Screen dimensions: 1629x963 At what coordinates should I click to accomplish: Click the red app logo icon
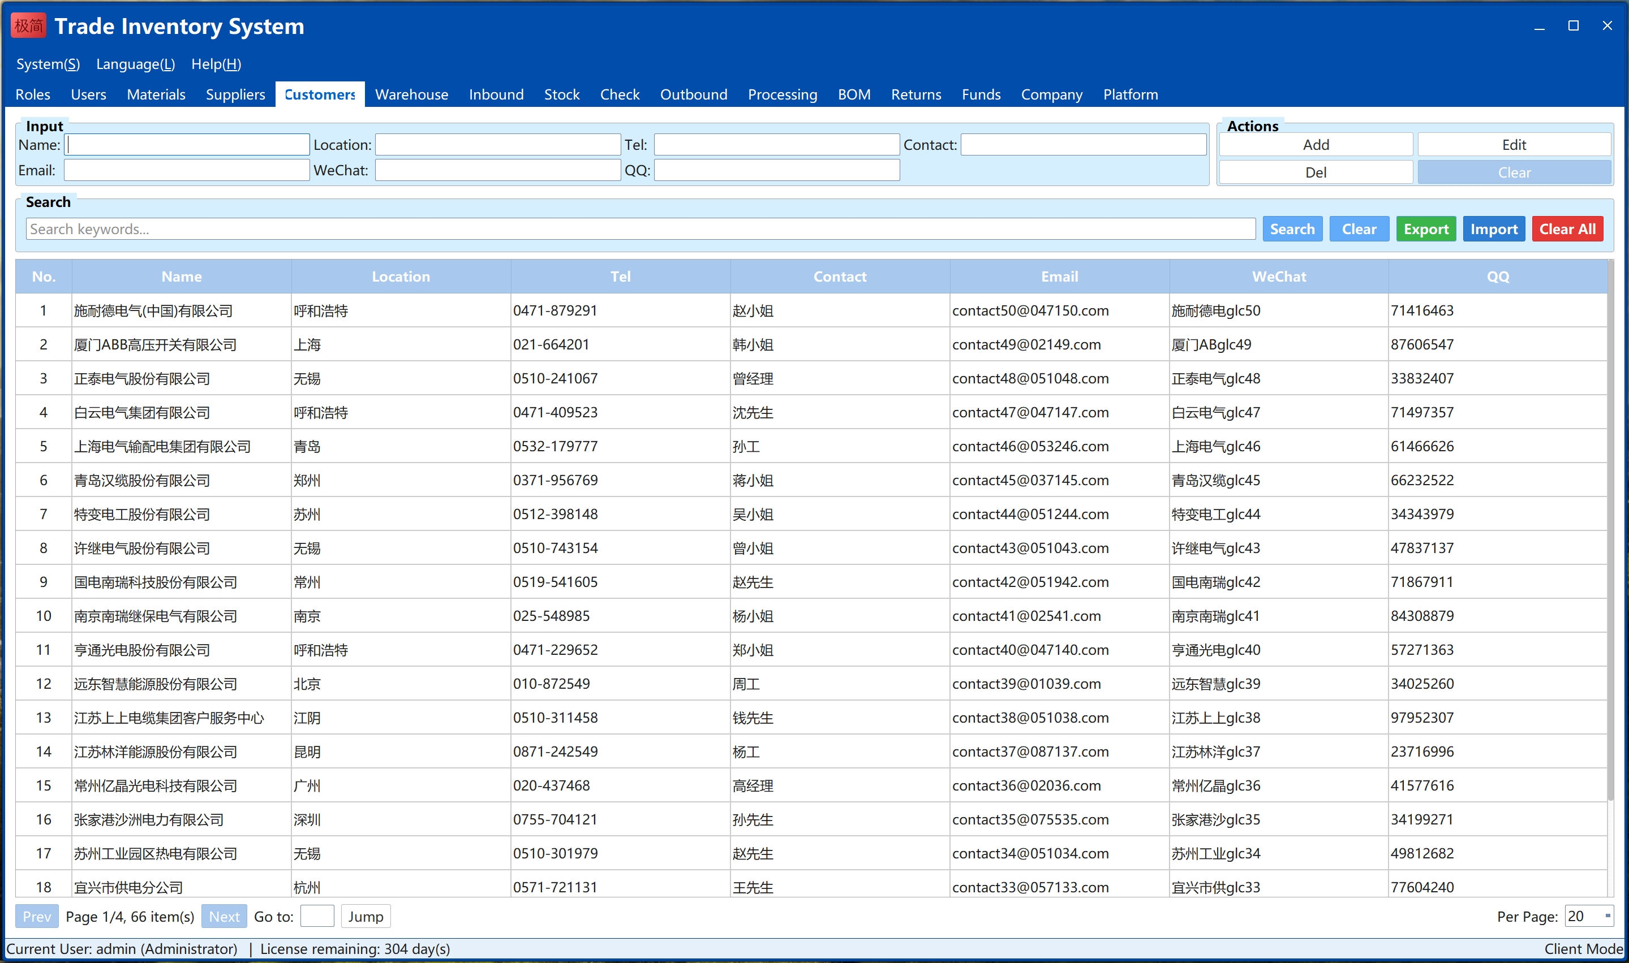click(x=28, y=26)
